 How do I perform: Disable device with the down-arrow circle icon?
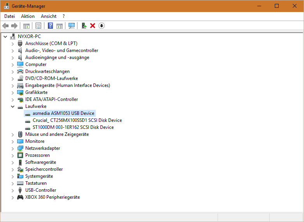coord(102,26)
